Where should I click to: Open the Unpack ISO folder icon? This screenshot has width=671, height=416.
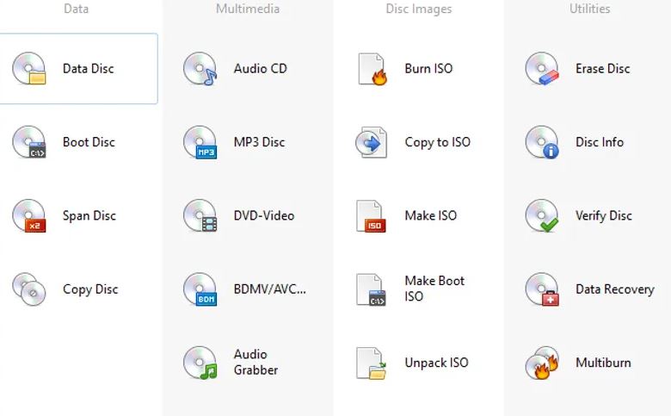pyautogui.click(x=371, y=363)
